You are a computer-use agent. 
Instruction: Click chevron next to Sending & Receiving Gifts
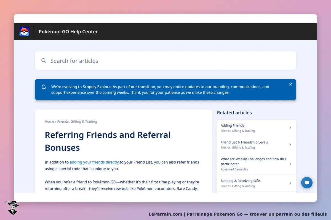tap(290, 183)
